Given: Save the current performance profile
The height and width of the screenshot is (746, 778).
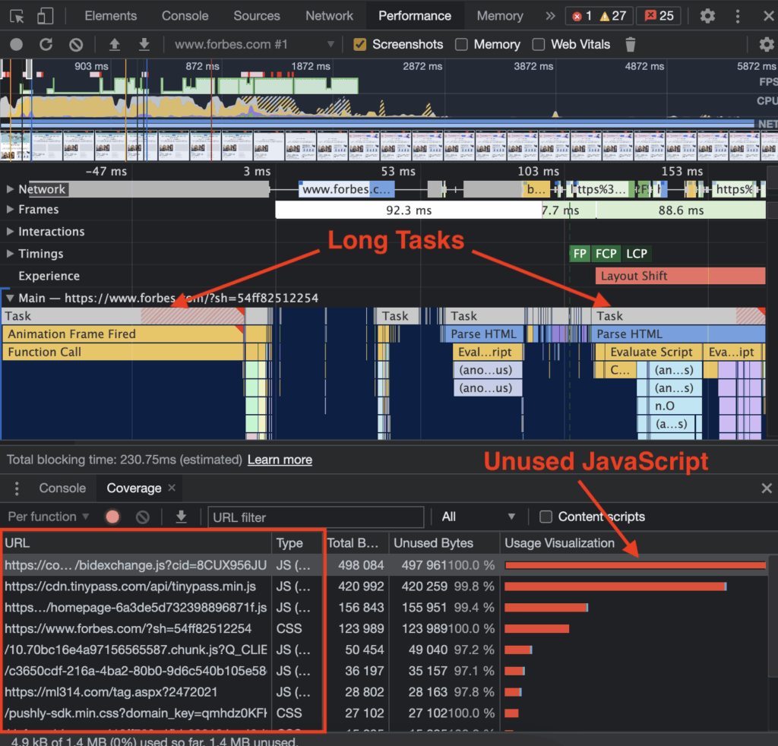Looking at the screenshot, I should click(x=144, y=44).
